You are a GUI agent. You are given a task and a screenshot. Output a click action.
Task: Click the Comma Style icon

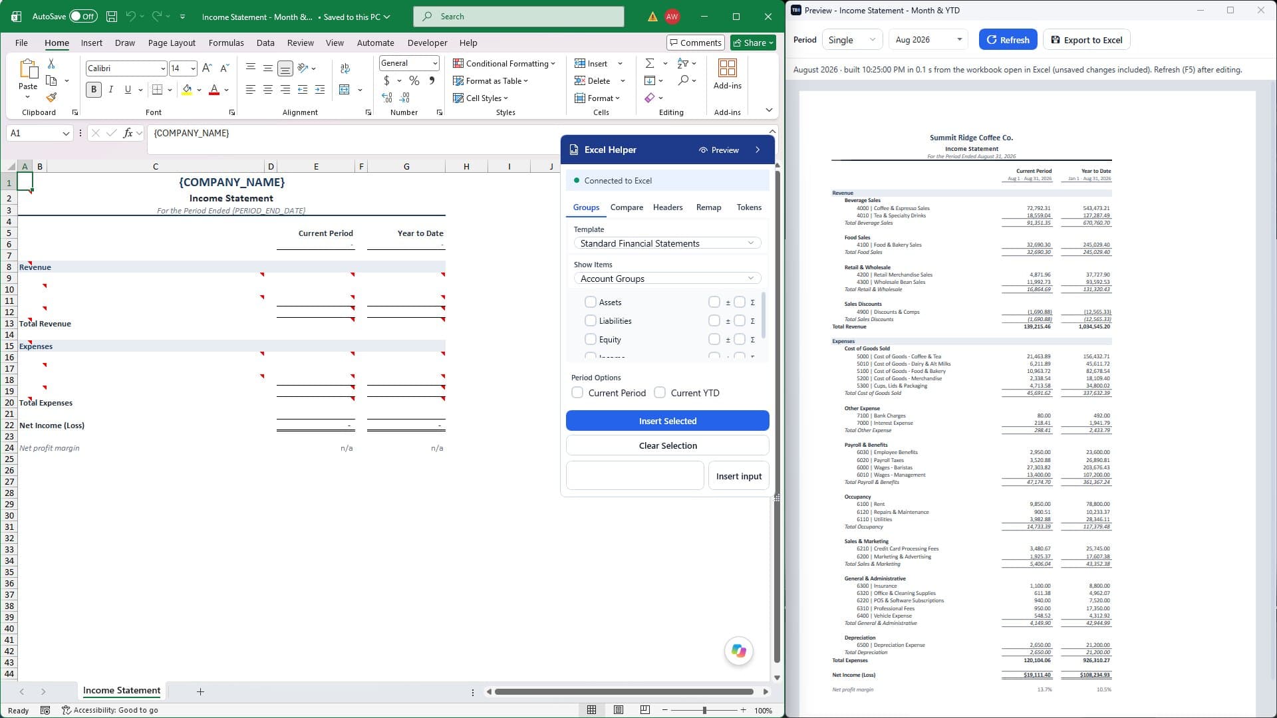click(432, 80)
